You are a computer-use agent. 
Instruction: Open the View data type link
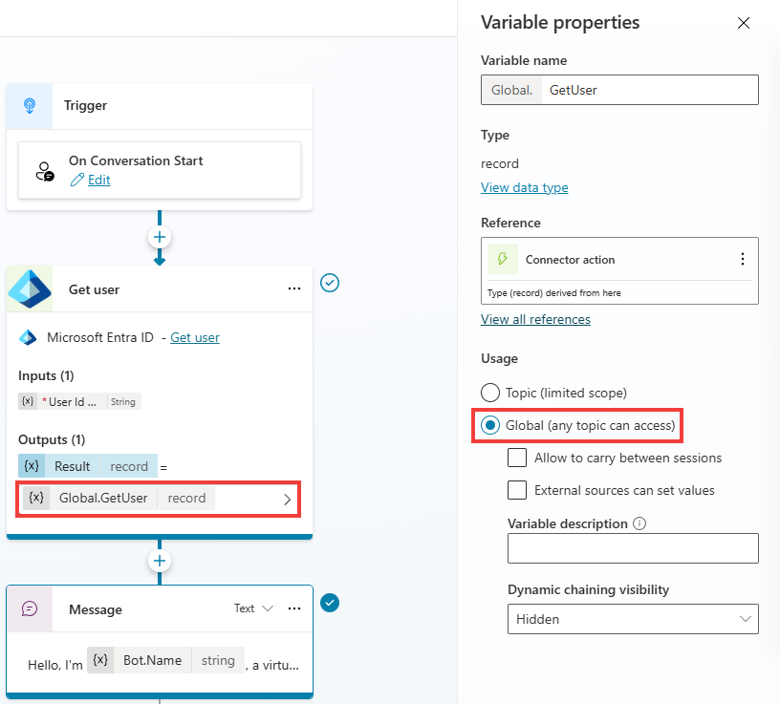[x=524, y=187]
